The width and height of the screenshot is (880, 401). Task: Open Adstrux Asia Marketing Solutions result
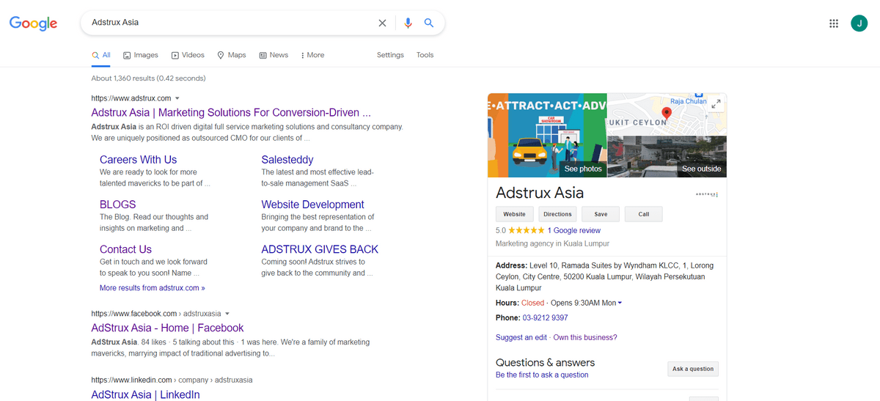tap(231, 113)
